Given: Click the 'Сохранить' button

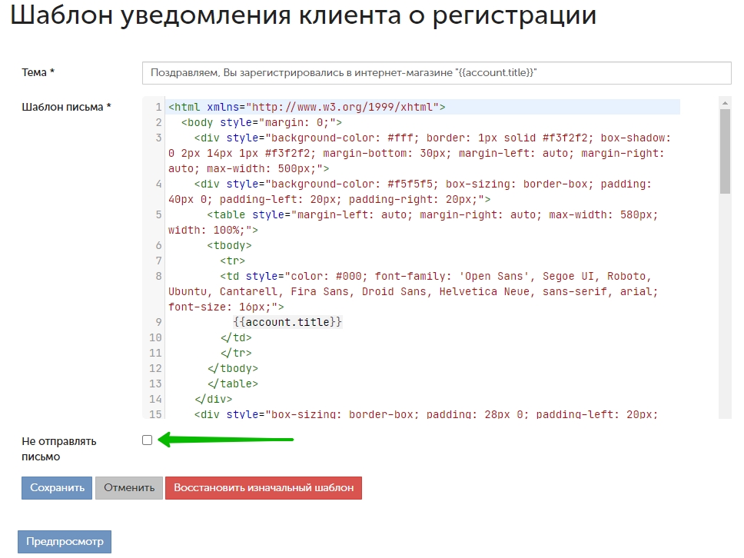Looking at the screenshot, I should [x=57, y=488].
